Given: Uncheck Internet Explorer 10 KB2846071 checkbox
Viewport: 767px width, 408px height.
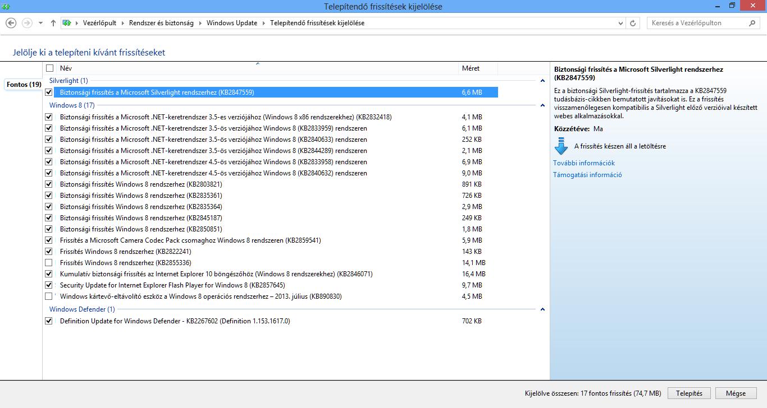Looking at the screenshot, I should (49, 274).
